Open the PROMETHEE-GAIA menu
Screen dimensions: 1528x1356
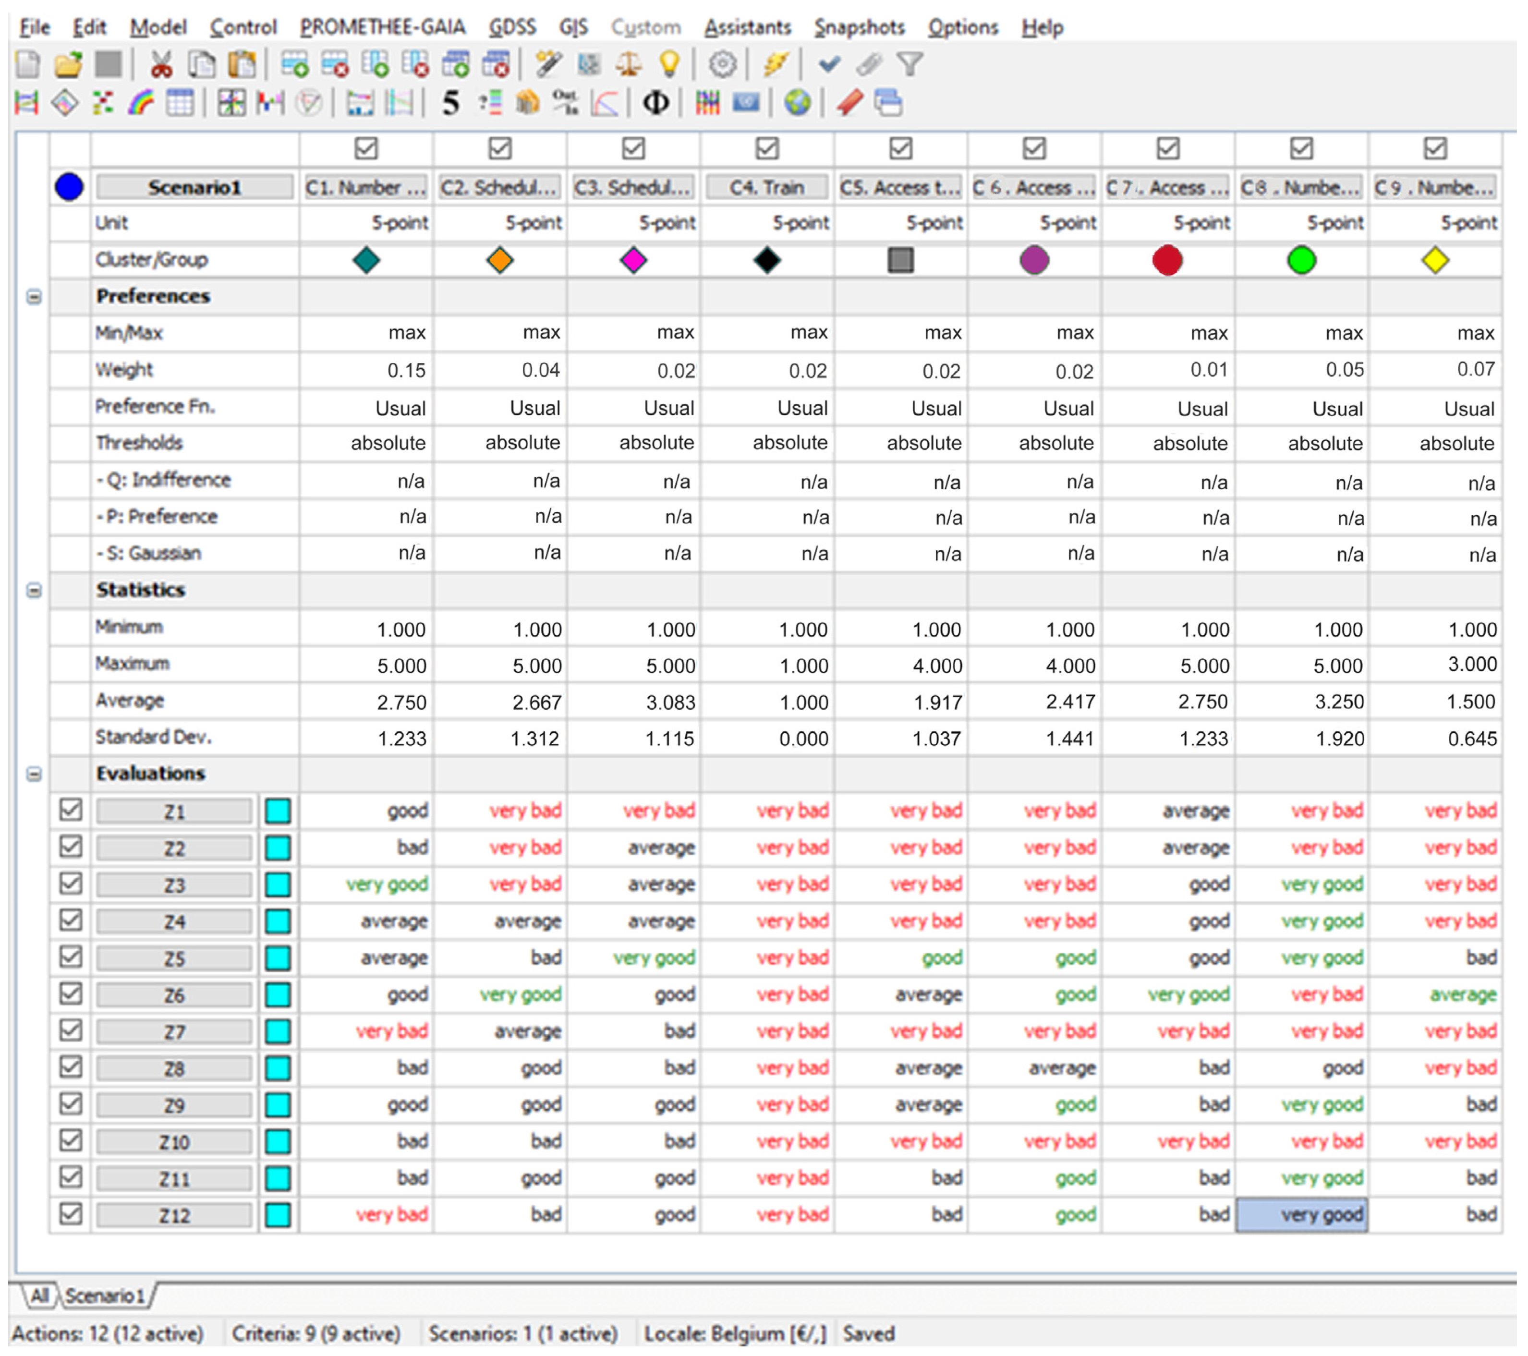(382, 28)
